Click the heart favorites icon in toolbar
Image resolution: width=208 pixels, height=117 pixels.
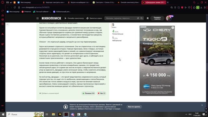coord(189,7)
